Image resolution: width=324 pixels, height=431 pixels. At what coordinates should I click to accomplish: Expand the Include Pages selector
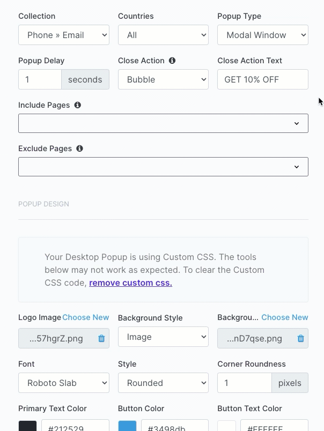point(164,123)
